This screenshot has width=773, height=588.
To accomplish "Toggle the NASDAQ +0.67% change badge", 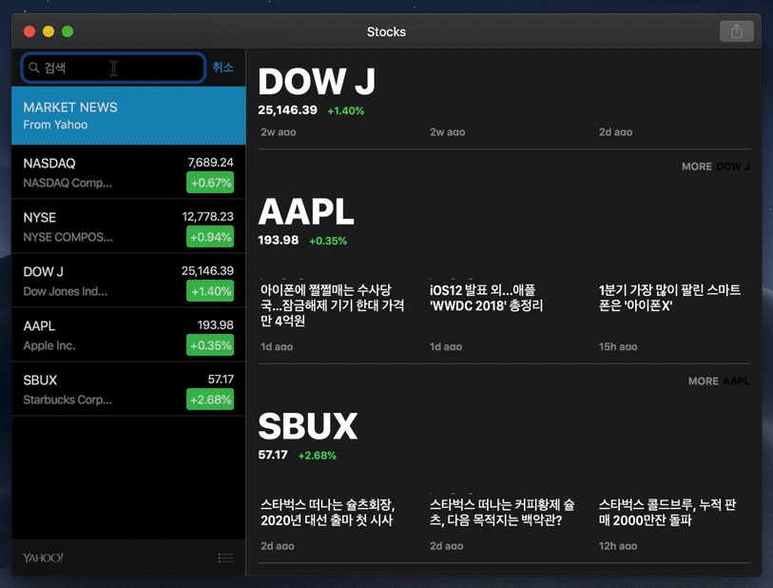I will click(x=210, y=183).
